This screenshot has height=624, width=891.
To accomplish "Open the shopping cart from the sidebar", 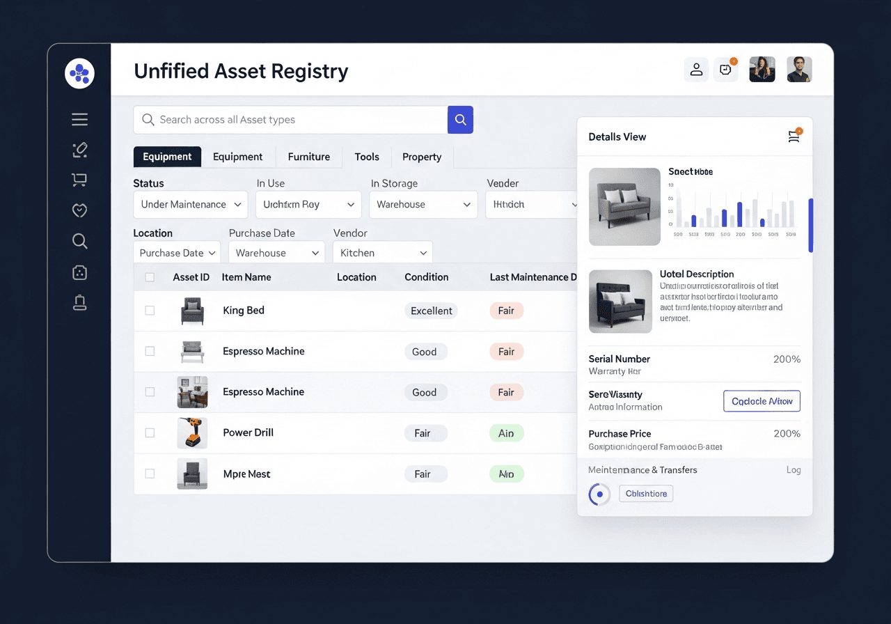I will [79, 180].
